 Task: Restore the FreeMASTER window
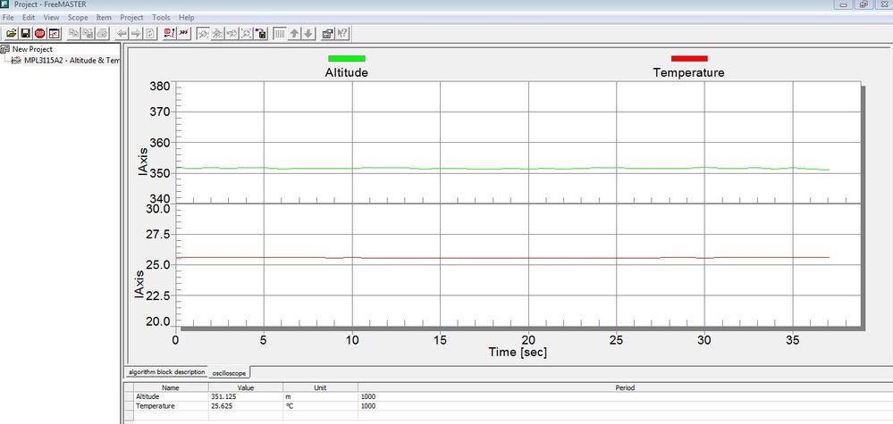pyautogui.click(x=864, y=4)
